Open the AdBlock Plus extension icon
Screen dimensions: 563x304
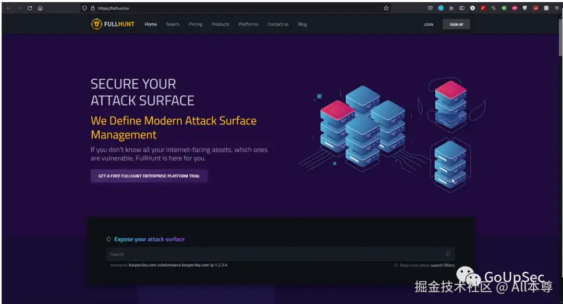(x=515, y=8)
